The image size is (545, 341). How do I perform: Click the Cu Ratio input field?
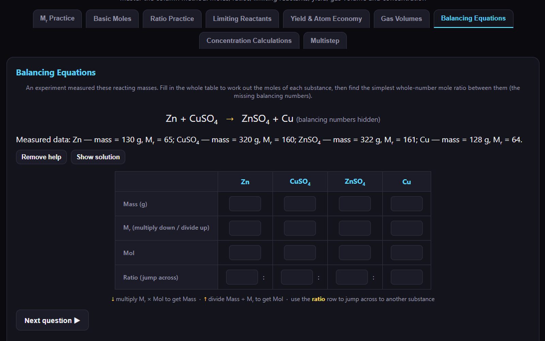pos(406,277)
